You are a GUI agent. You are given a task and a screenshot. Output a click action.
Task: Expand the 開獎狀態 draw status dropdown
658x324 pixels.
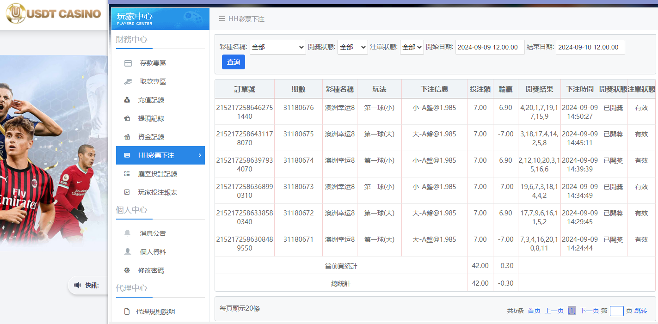pos(352,47)
